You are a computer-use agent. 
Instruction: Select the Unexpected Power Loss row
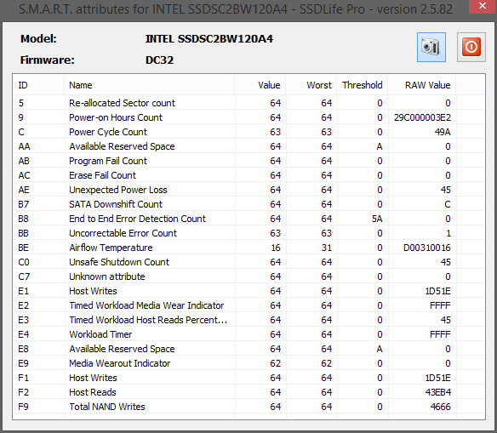248,190
